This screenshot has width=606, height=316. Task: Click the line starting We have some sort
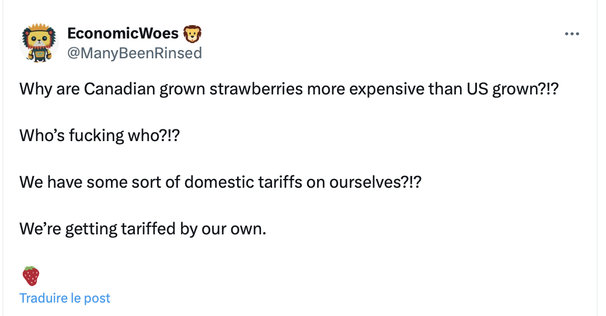220,182
